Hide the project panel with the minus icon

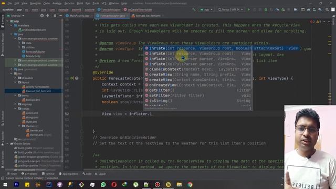[x=60, y=16]
